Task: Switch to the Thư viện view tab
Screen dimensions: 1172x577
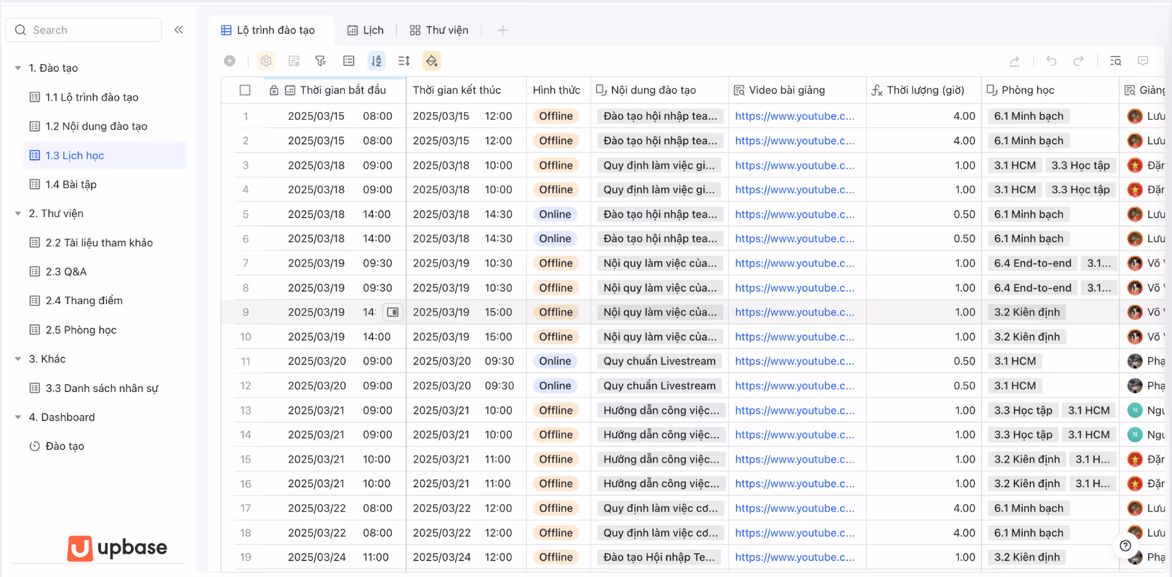Action: tap(439, 30)
